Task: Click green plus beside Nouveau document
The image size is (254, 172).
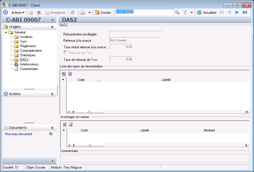Action: click(51, 134)
